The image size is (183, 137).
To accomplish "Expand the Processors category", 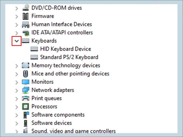I will (17, 107).
